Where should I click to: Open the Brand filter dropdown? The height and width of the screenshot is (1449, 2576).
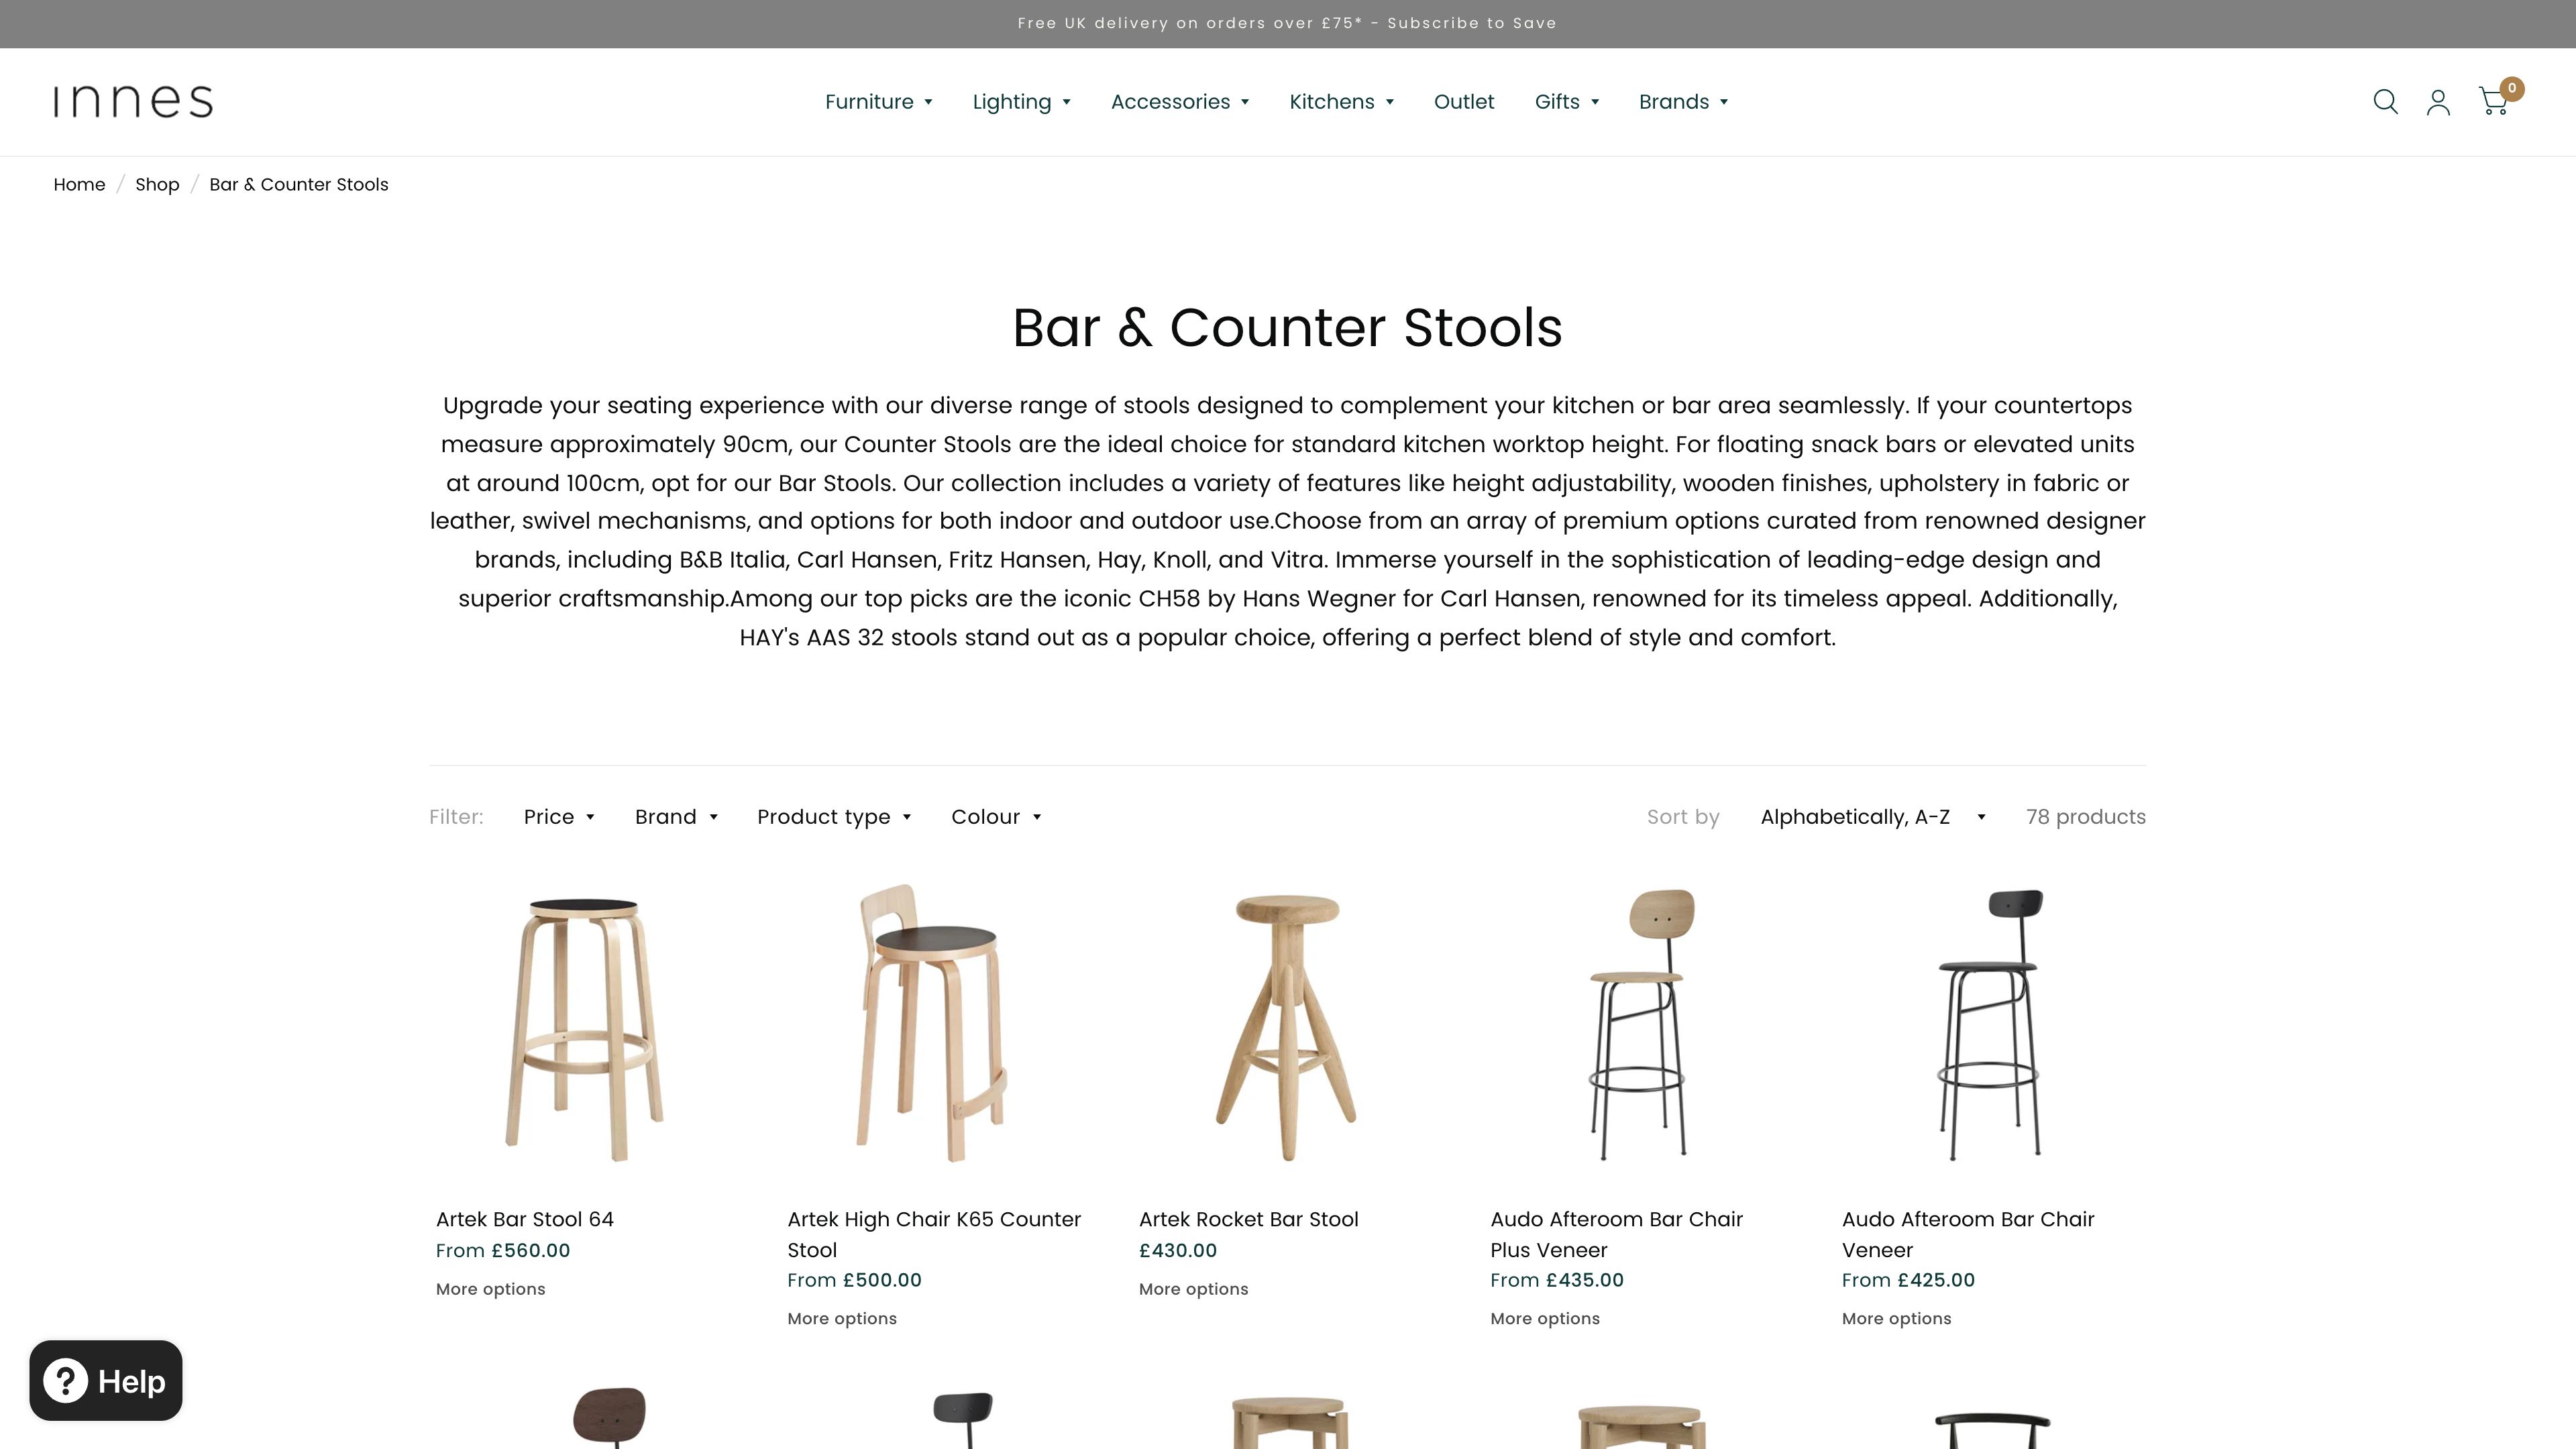pos(676,817)
